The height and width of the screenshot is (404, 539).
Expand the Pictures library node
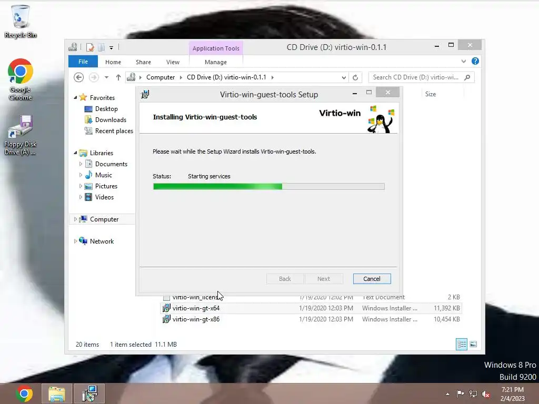tap(81, 186)
